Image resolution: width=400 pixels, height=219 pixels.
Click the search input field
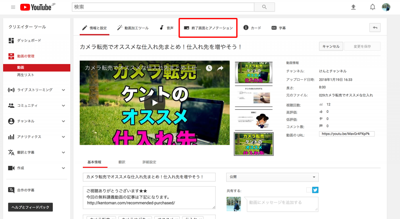point(163,7)
